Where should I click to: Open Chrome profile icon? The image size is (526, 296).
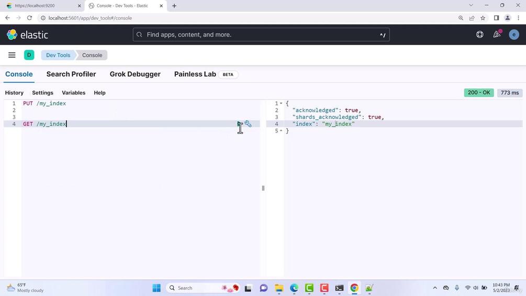tap(508, 18)
